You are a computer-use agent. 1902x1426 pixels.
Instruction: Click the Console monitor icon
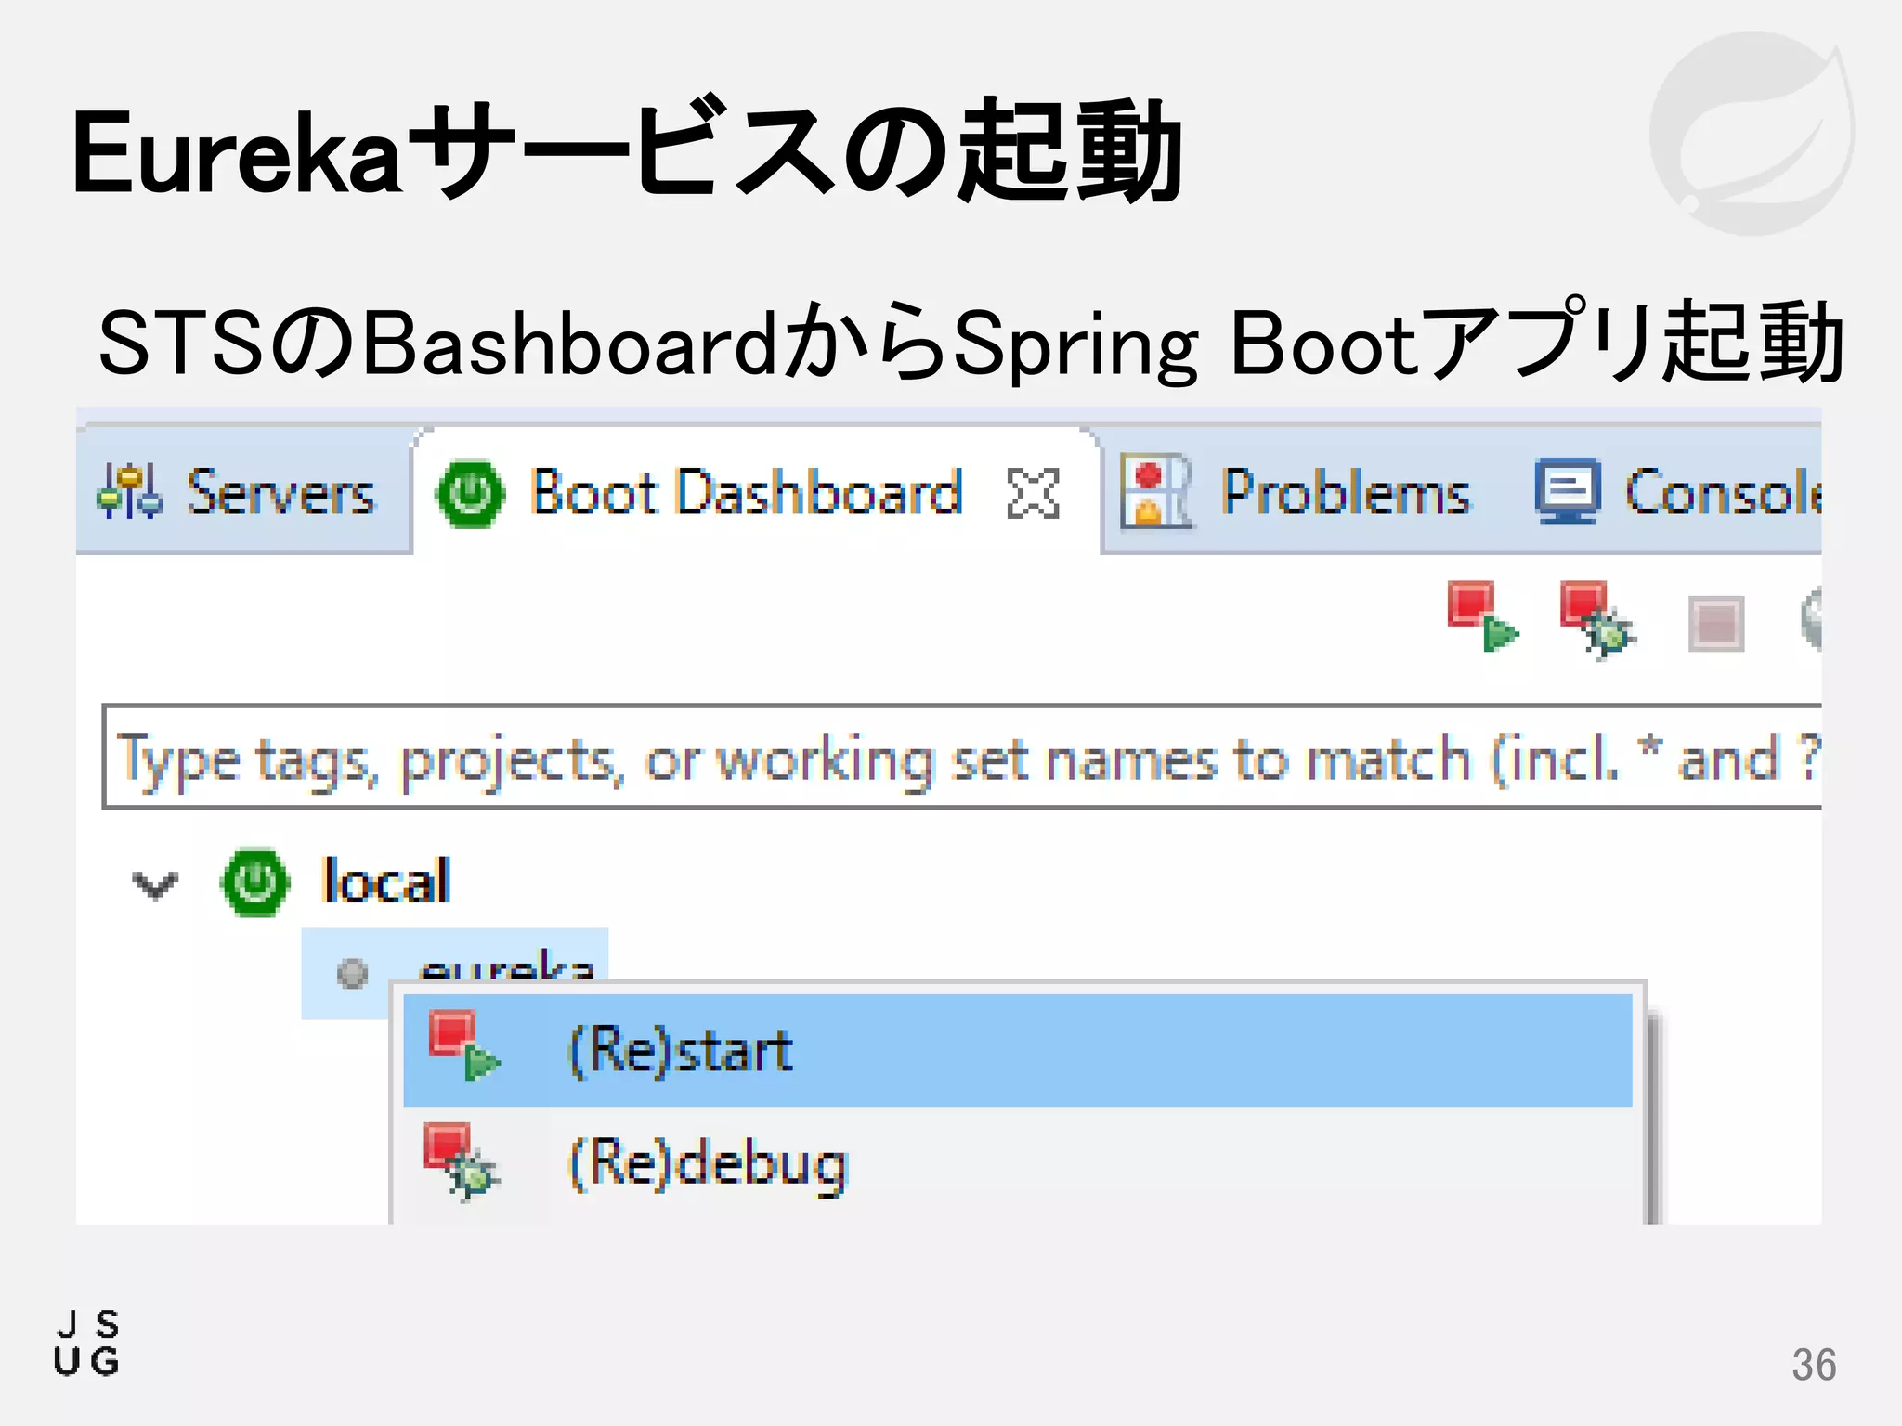coord(1567,491)
